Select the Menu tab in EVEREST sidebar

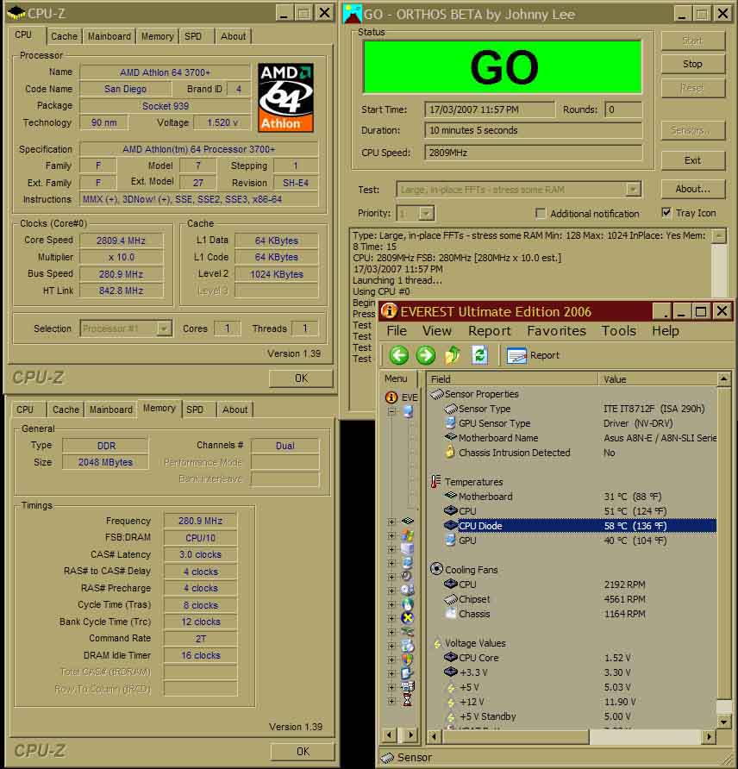[396, 378]
